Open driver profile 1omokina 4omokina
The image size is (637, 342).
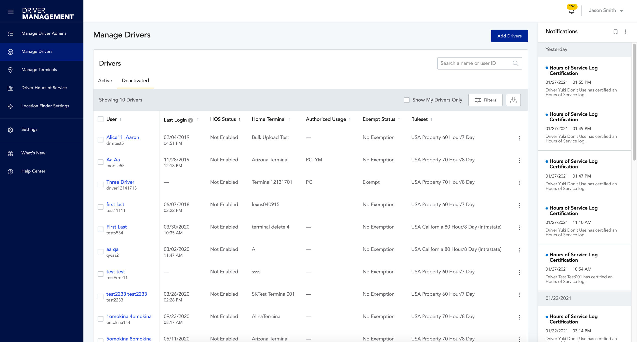[x=129, y=317]
